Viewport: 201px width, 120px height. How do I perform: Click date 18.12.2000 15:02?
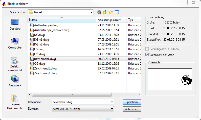108,64
